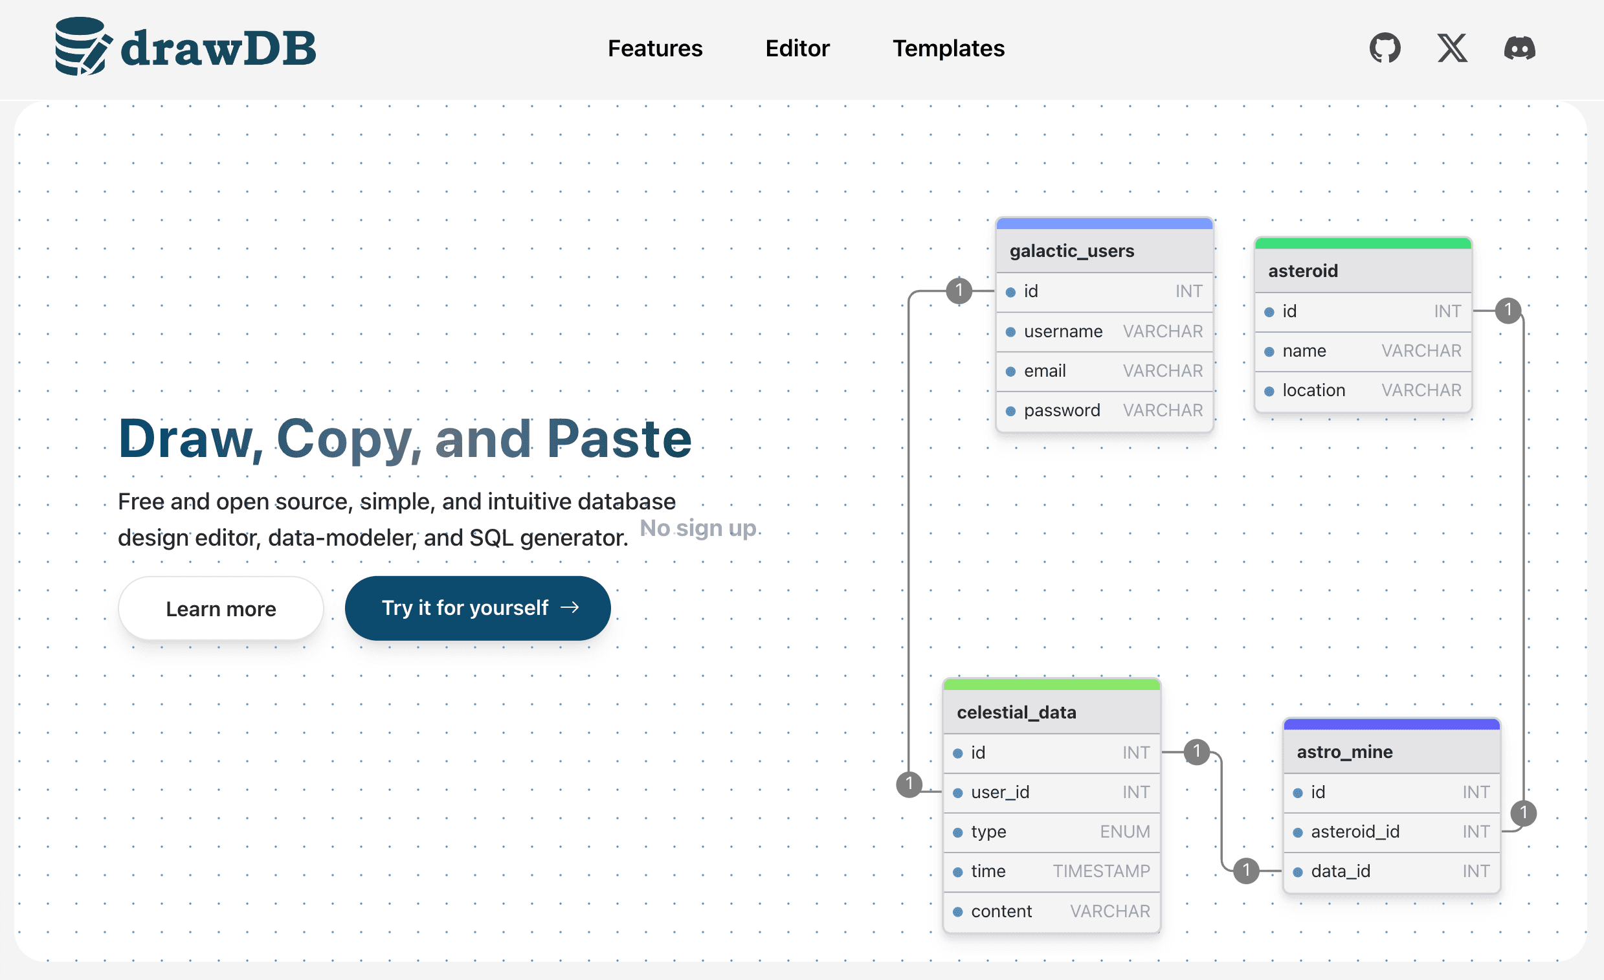Click the asteroid table green header bar
Image resolution: width=1604 pixels, height=980 pixels.
[1363, 243]
